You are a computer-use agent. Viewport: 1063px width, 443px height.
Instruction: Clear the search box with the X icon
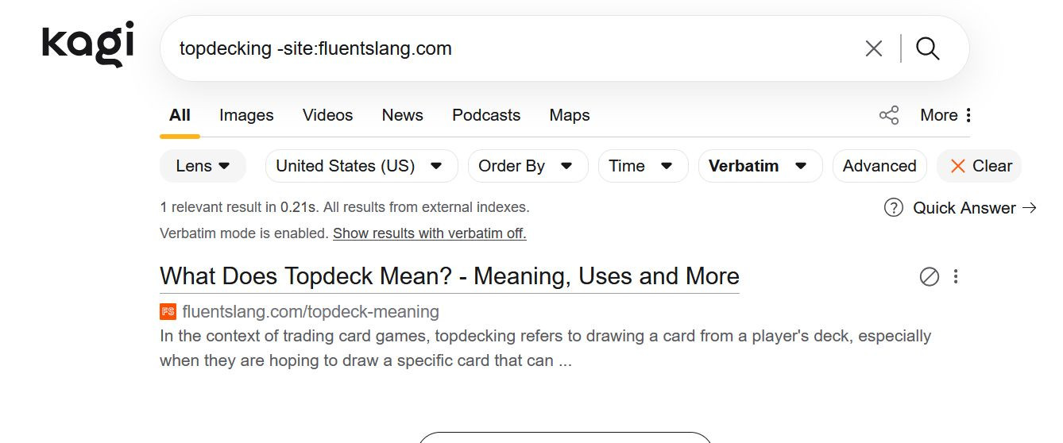873,48
